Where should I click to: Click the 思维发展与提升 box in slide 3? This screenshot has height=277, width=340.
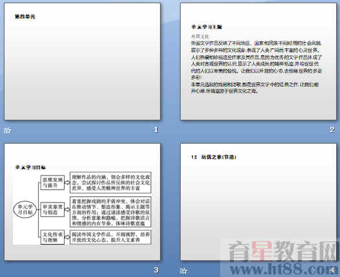(x=52, y=183)
